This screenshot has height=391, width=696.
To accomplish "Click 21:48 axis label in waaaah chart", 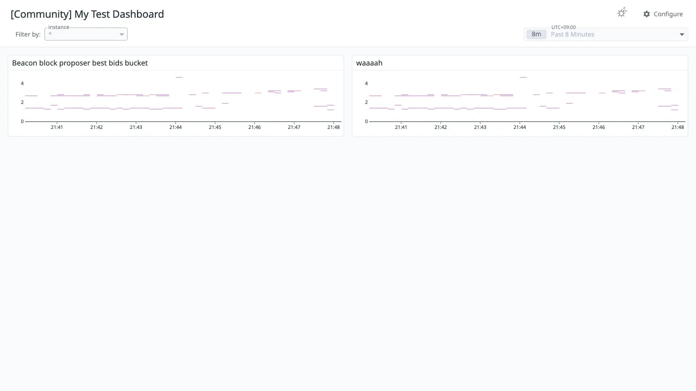I will tap(678, 127).
